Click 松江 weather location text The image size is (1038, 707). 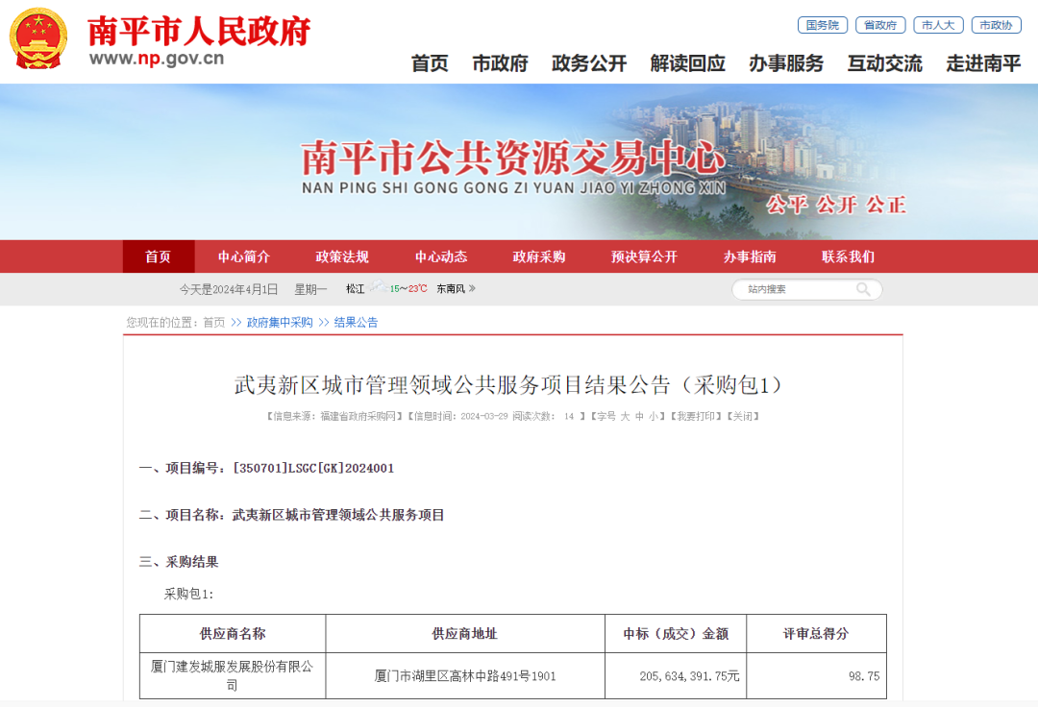(x=355, y=289)
